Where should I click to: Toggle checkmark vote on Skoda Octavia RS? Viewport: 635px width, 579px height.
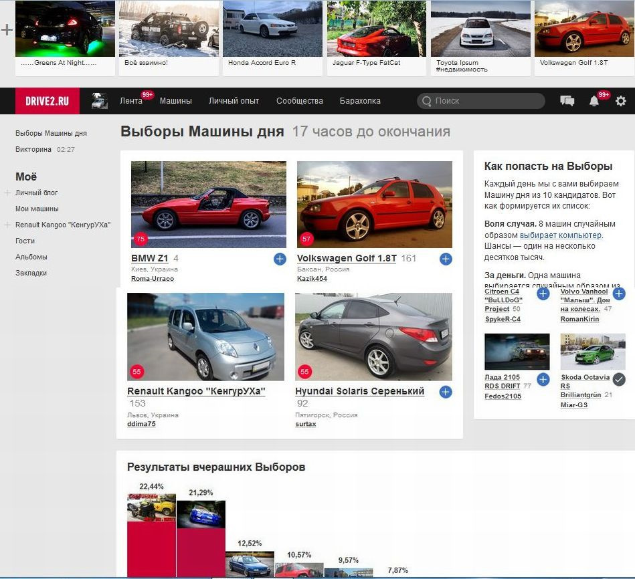(619, 380)
